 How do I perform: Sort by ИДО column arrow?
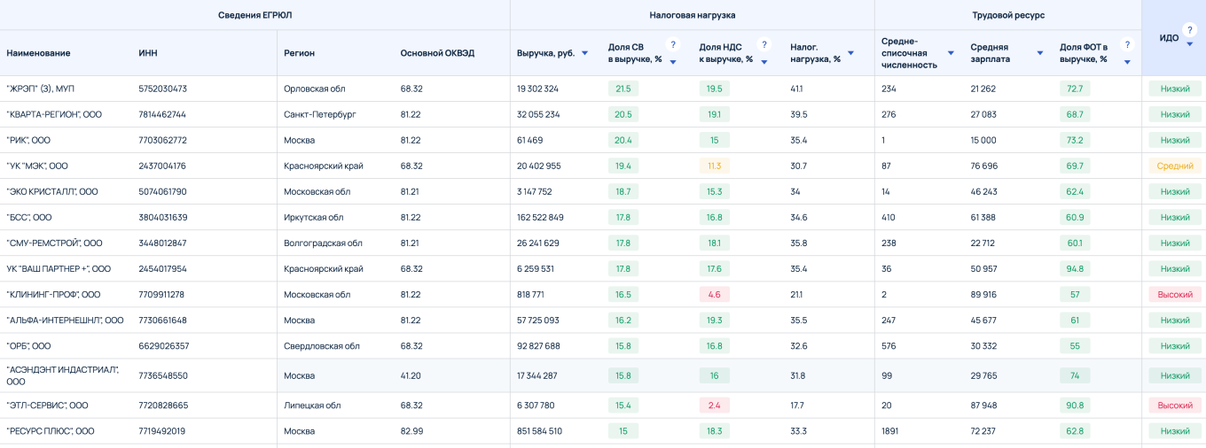point(1190,44)
